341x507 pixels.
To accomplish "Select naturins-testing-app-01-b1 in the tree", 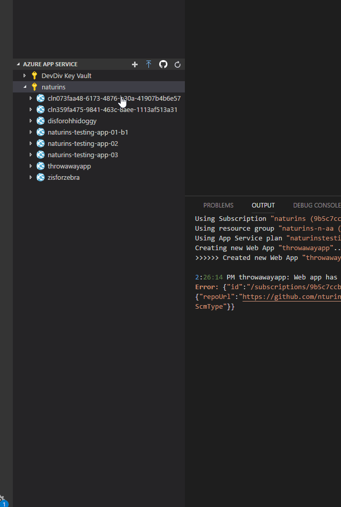I will tap(88, 132).
